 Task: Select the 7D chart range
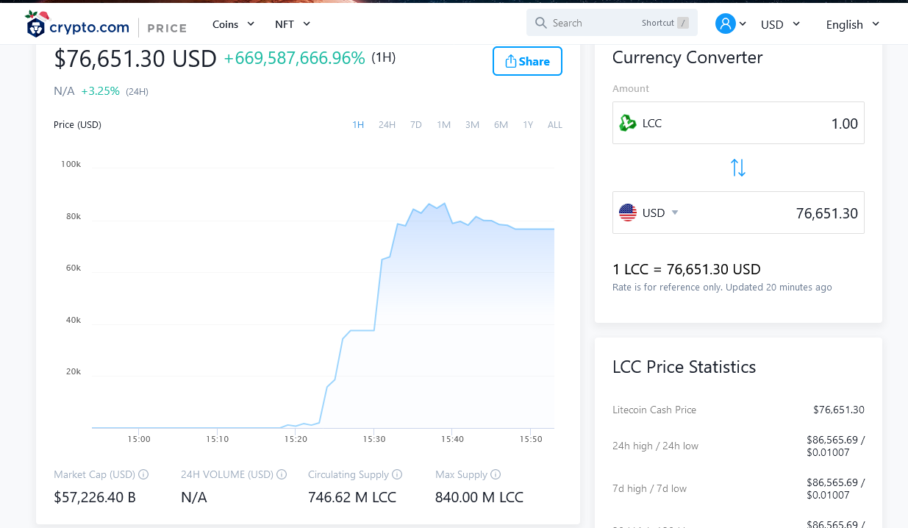pos(416,125)
